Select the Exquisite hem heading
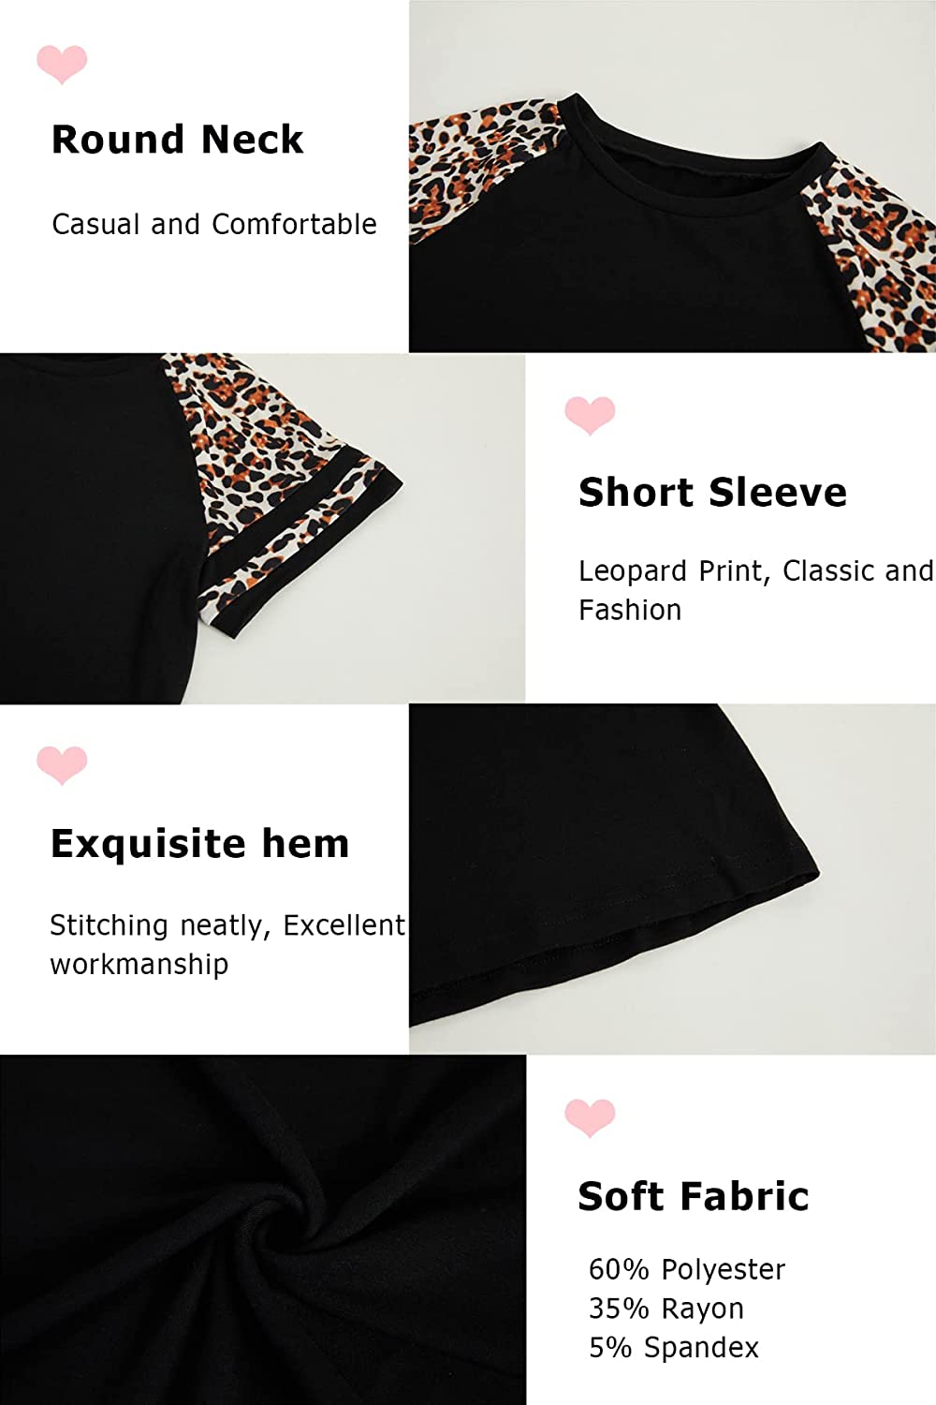Image resolution: width=936 pixels, height=1405 pixels. [199, 843]
